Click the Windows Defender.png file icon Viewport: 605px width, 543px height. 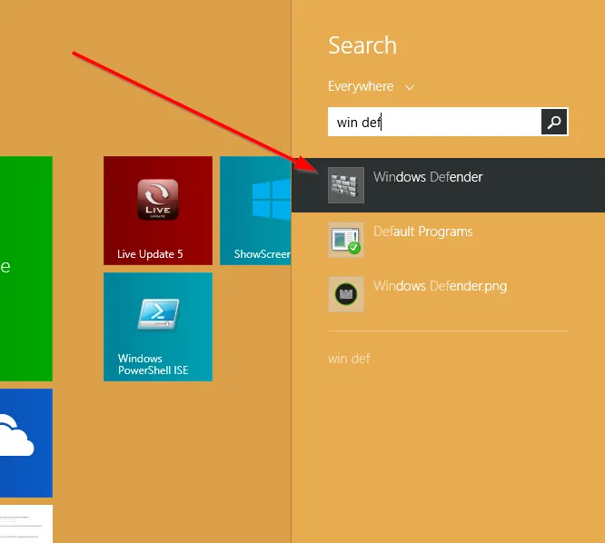point(346,294)
